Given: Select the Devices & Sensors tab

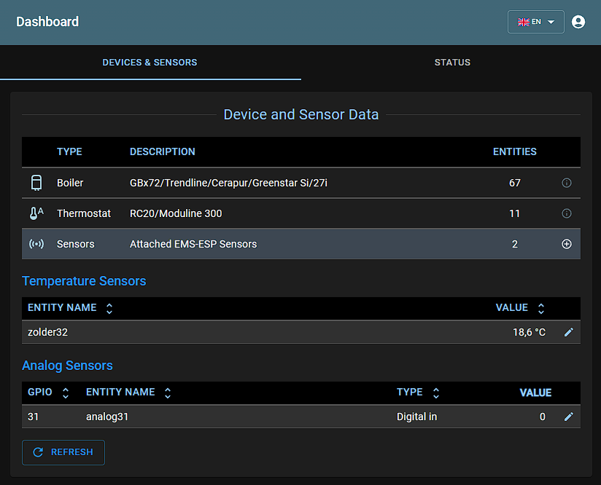Looking at the screenshot, I should 150,63.
